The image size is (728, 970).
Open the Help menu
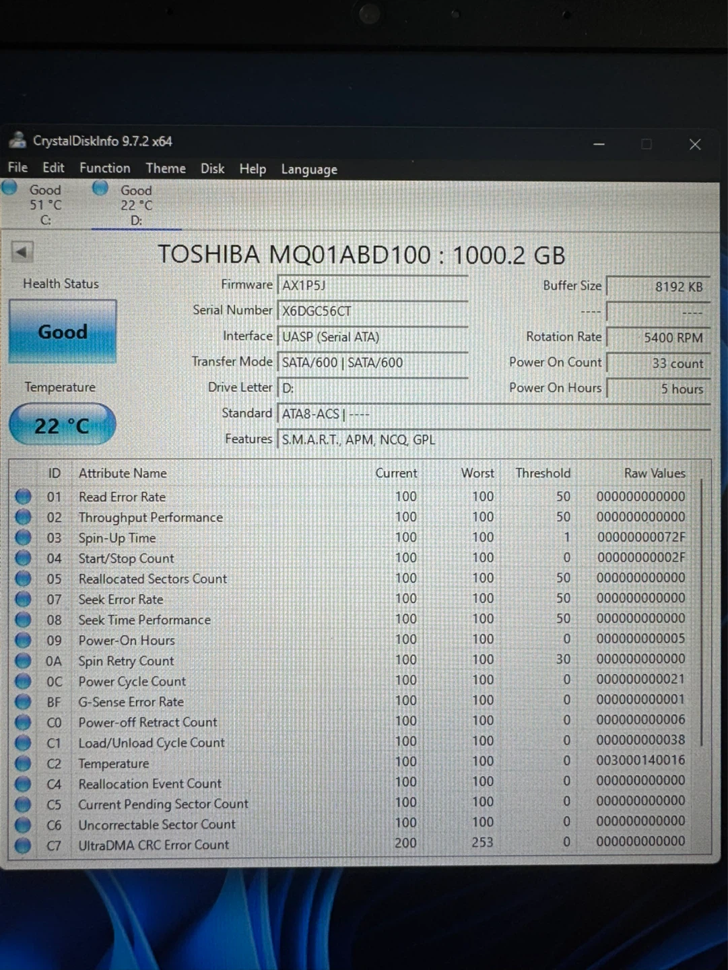click(x=253, y=169)
